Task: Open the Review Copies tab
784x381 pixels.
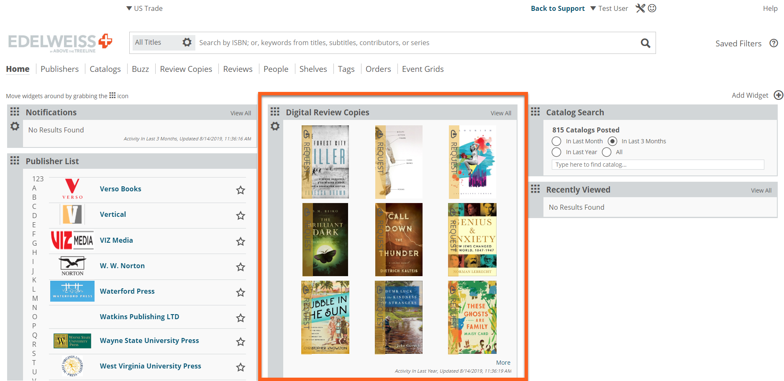Action: [186, 69]
